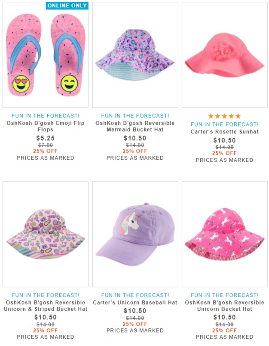
Task: Click the $5.25 flip flops price
Action: (x=46, y=138)
